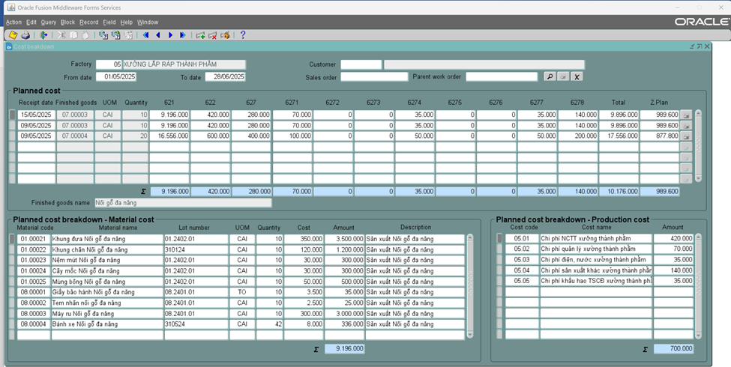Click the Enter Query toolbar icon

(x=103, y=35)
